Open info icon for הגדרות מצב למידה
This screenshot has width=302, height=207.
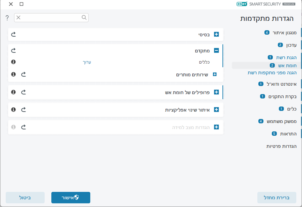click(x=13, y=127)
